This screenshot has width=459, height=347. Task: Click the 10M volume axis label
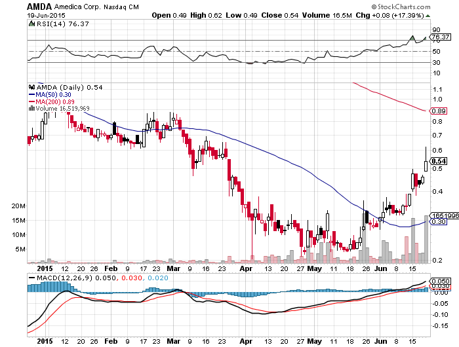click(x=18, y=235)
